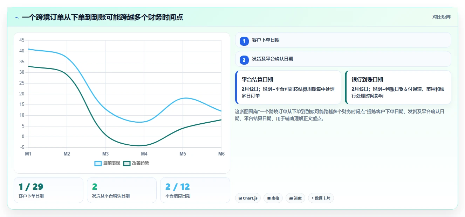Click the M4 axis label
This screenshot has width=465, height=217.
pyautogui.click(x=144, y=154)
